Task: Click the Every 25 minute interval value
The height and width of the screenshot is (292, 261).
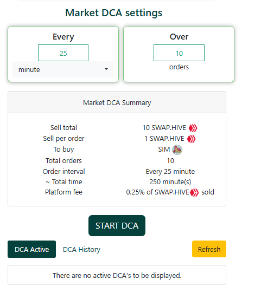Action: [170, 172]
